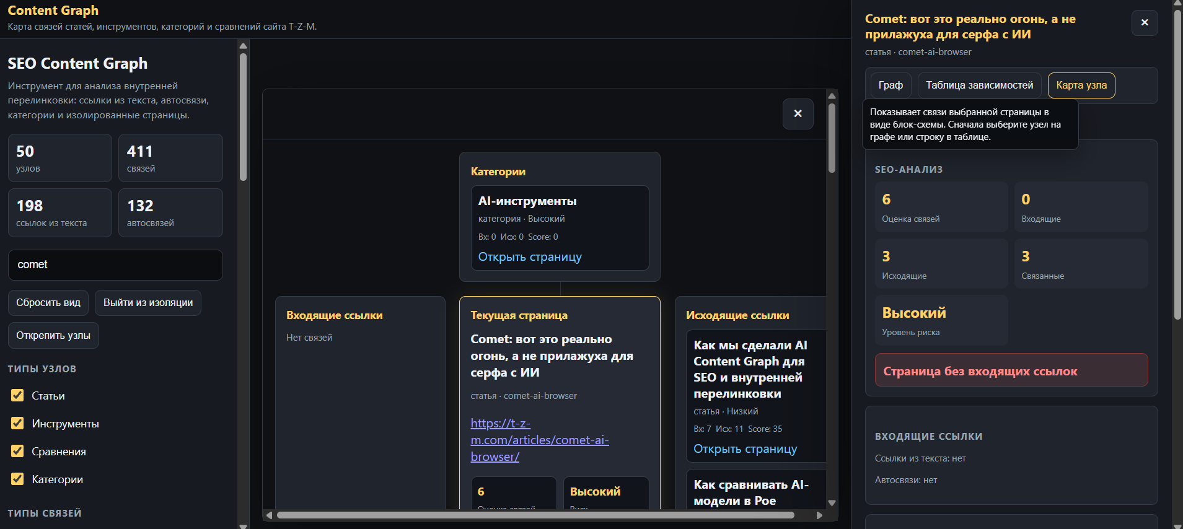Open the t-z-m.com comet-ai-browser URL link
The image size is (1183, 529).
point(539,440)
